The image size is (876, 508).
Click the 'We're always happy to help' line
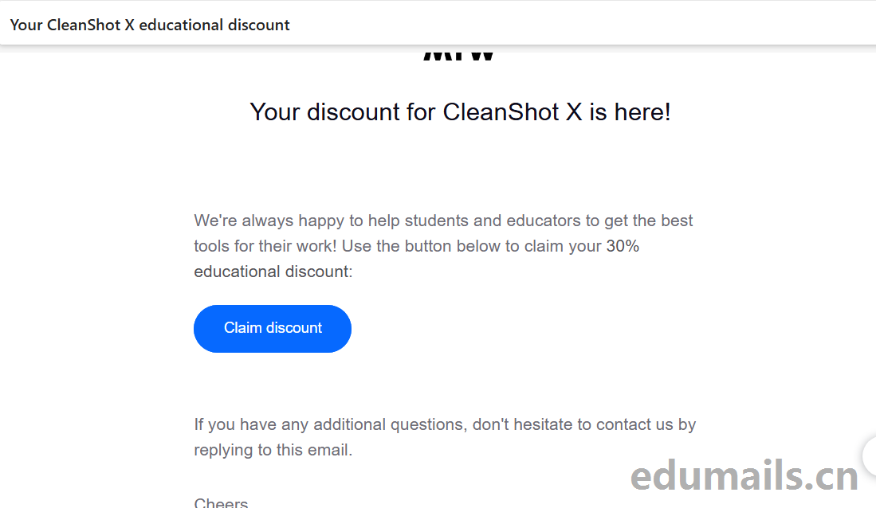pyautogui.click(x=443, y=221)
